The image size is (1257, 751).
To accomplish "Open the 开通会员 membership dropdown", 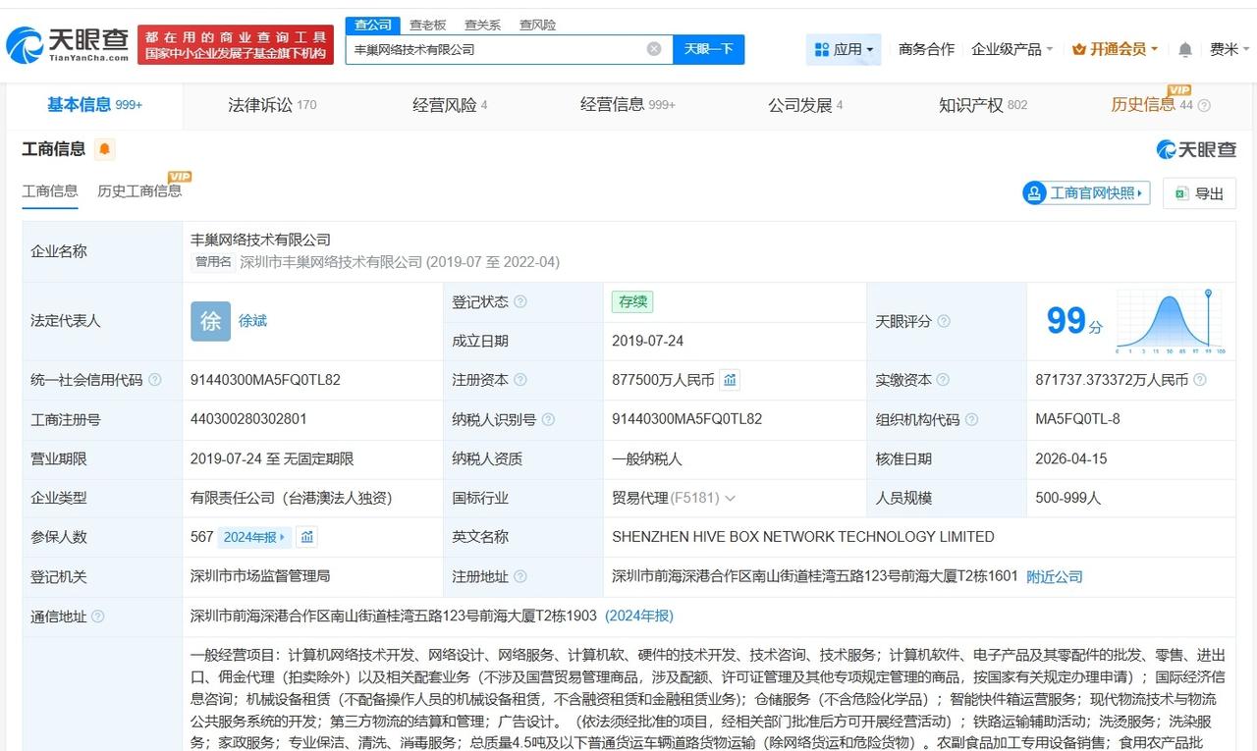I will pos(1116,49).
